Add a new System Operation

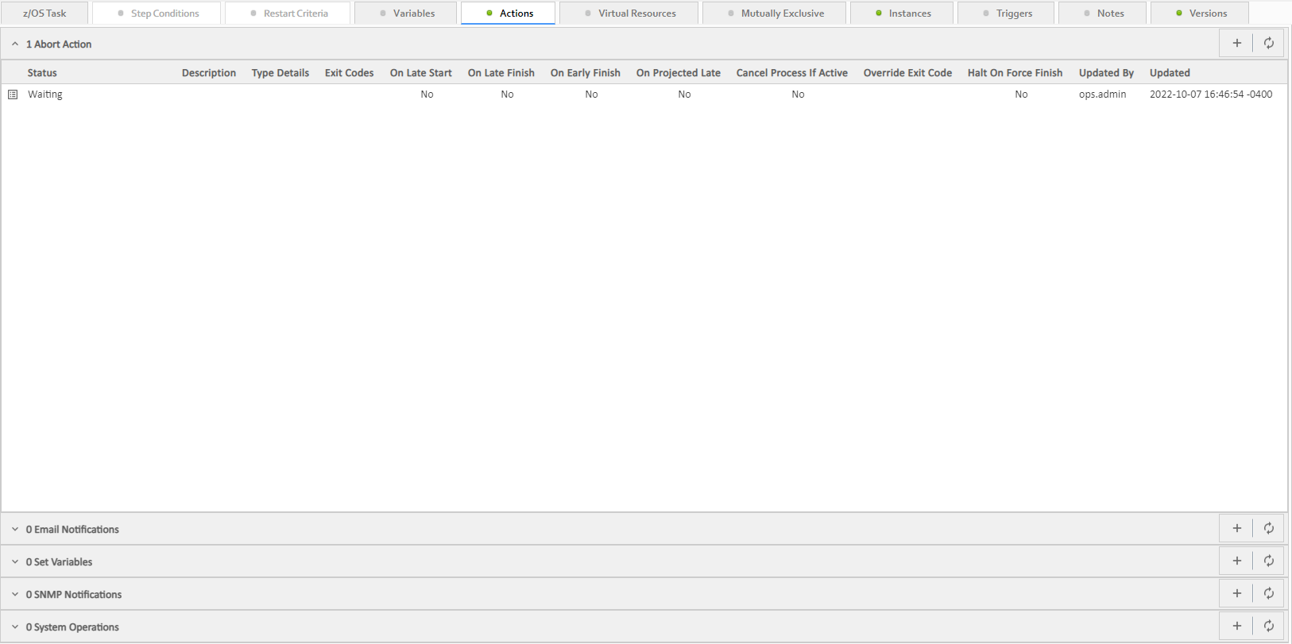[1236, 627]
